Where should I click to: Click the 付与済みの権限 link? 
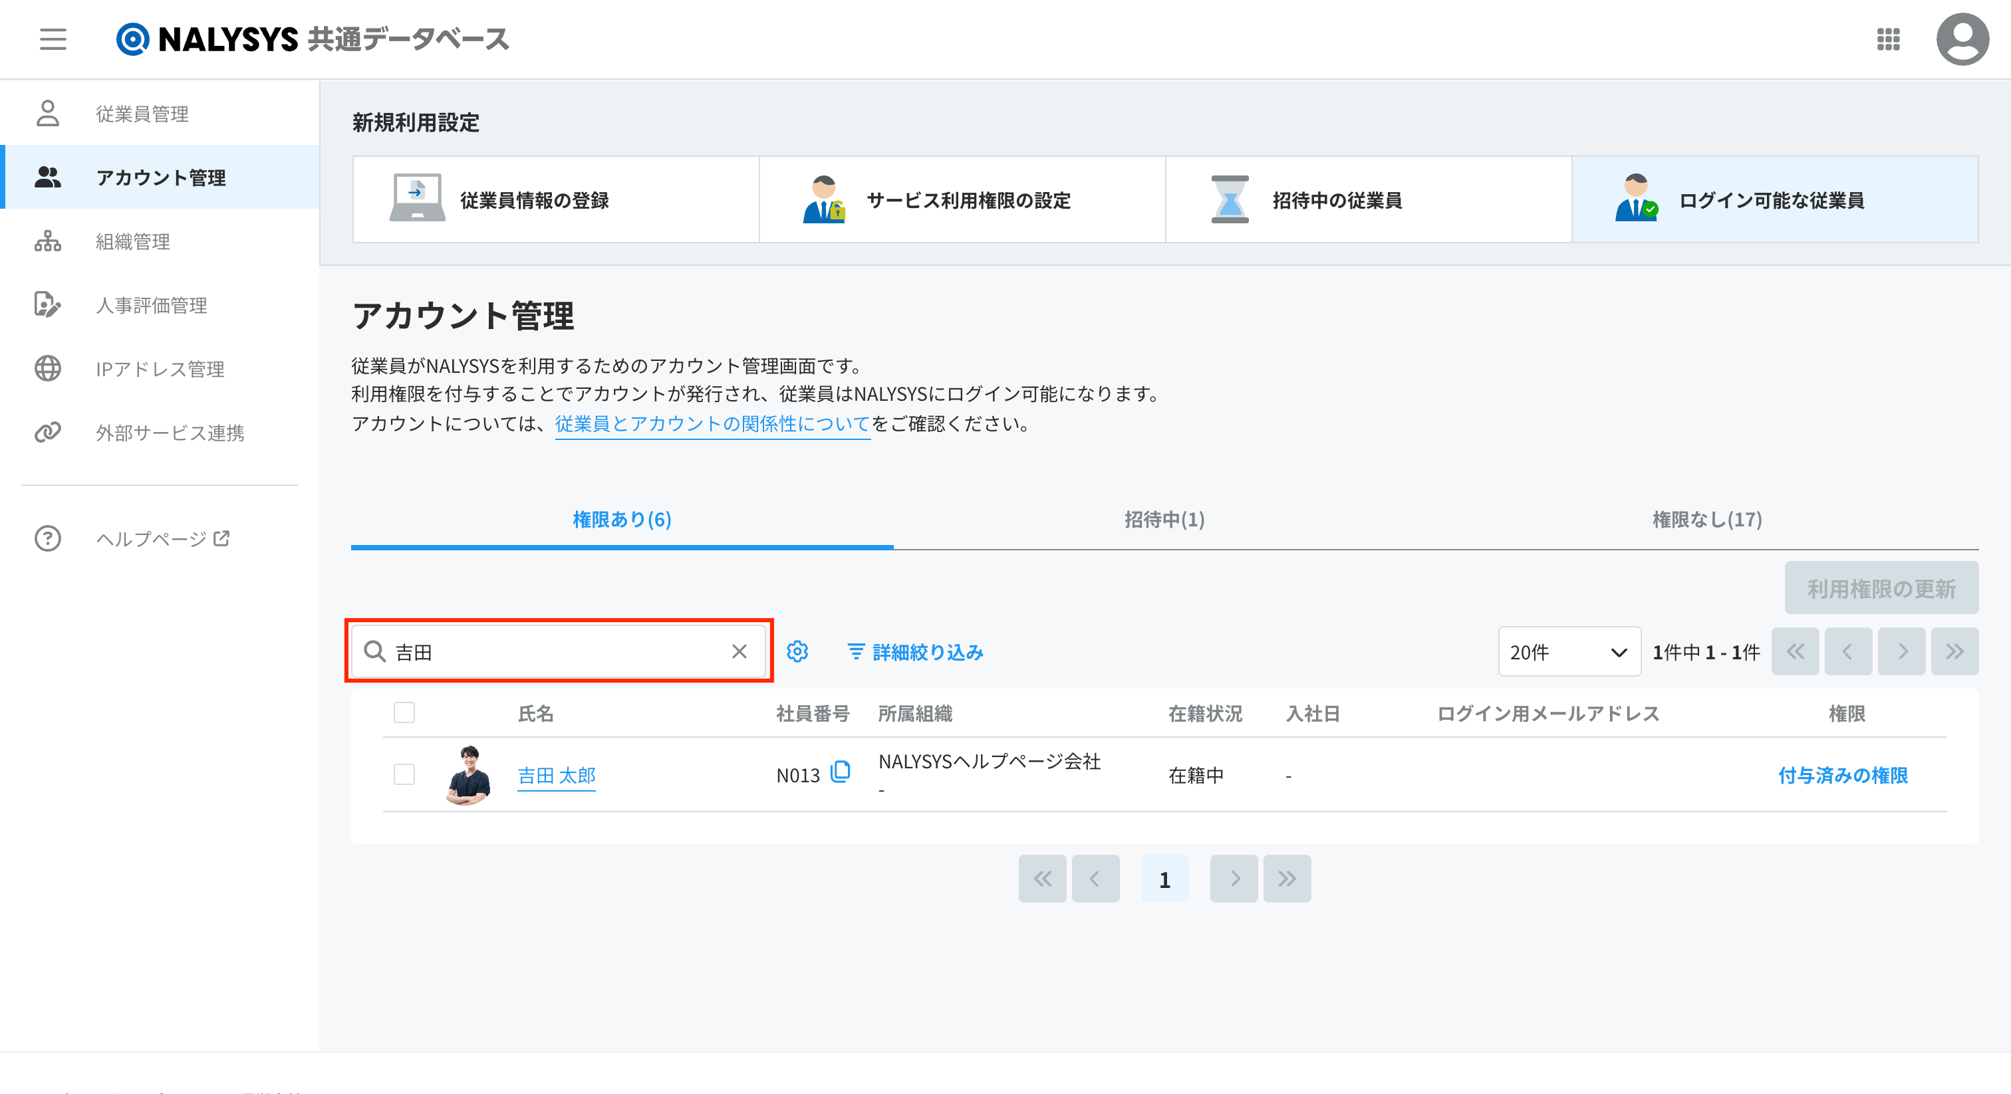point(1842,775)
